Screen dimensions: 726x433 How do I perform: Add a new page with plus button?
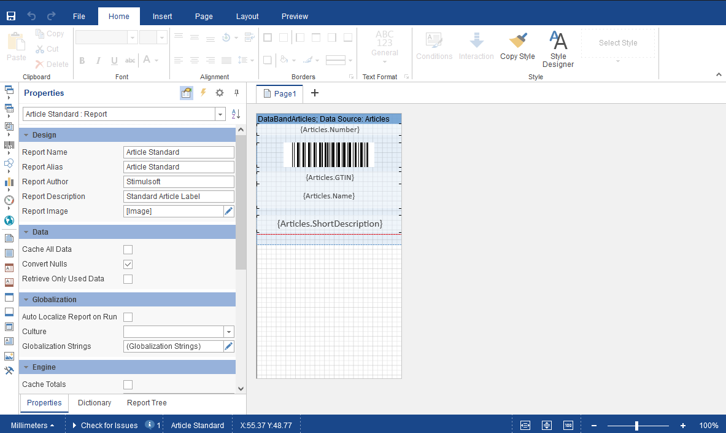tap(315, 93)
